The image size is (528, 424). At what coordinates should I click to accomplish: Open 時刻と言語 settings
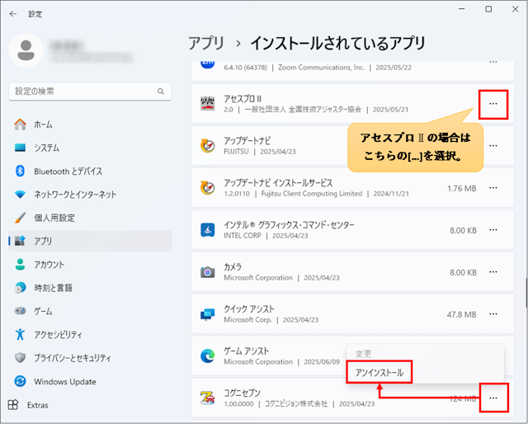(90, 288)
